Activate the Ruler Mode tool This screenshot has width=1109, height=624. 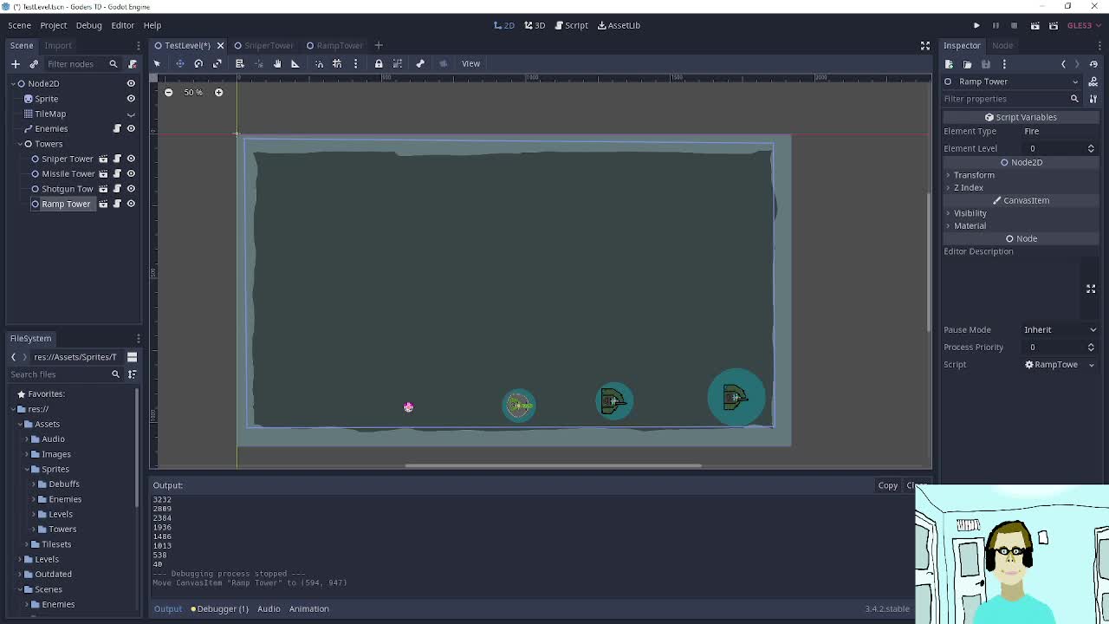tap(295, 63)
